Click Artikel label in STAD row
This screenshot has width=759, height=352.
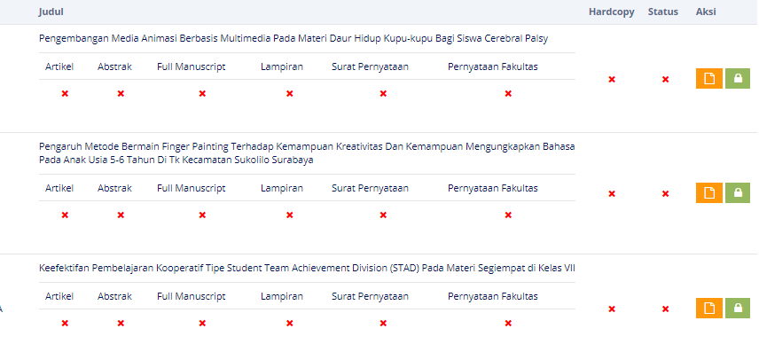click(x=59, y=296)
